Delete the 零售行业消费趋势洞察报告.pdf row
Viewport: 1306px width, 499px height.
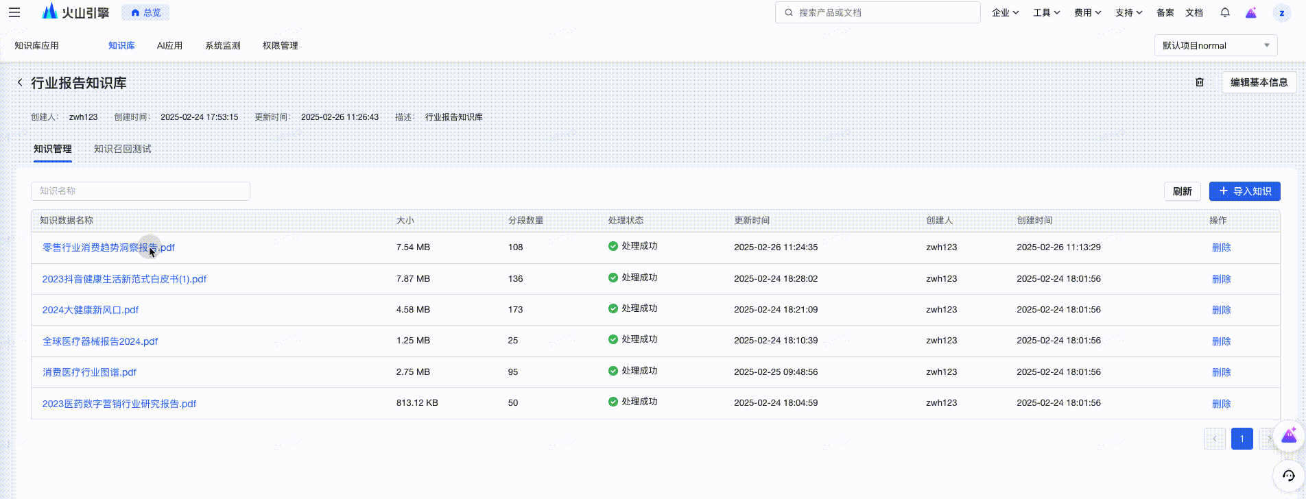(1221, 247)
